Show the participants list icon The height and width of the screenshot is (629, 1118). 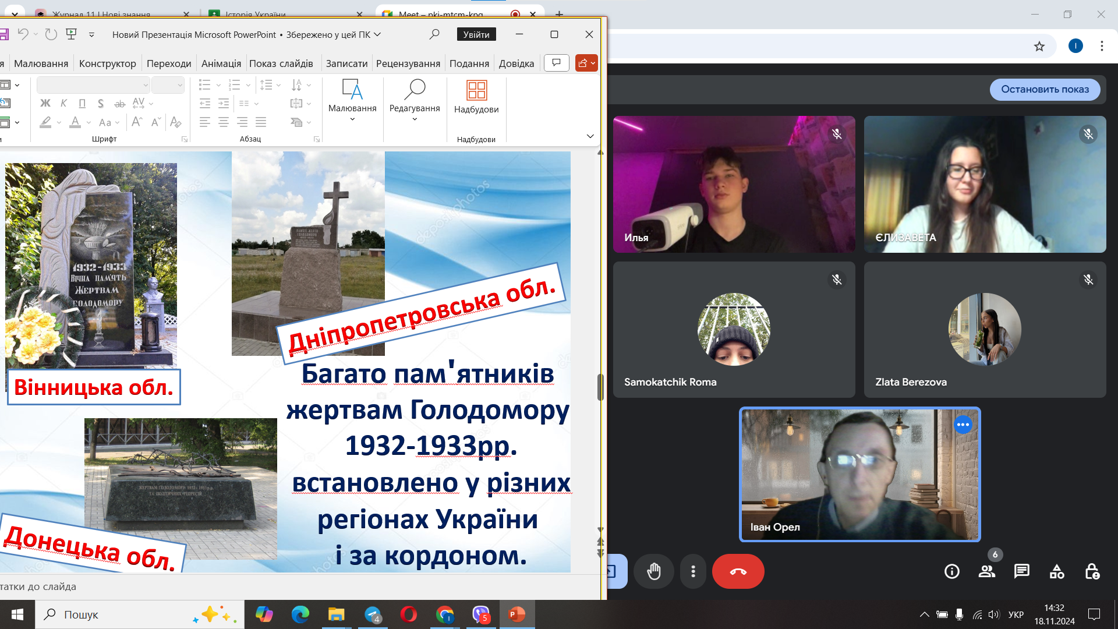point(986,571)
